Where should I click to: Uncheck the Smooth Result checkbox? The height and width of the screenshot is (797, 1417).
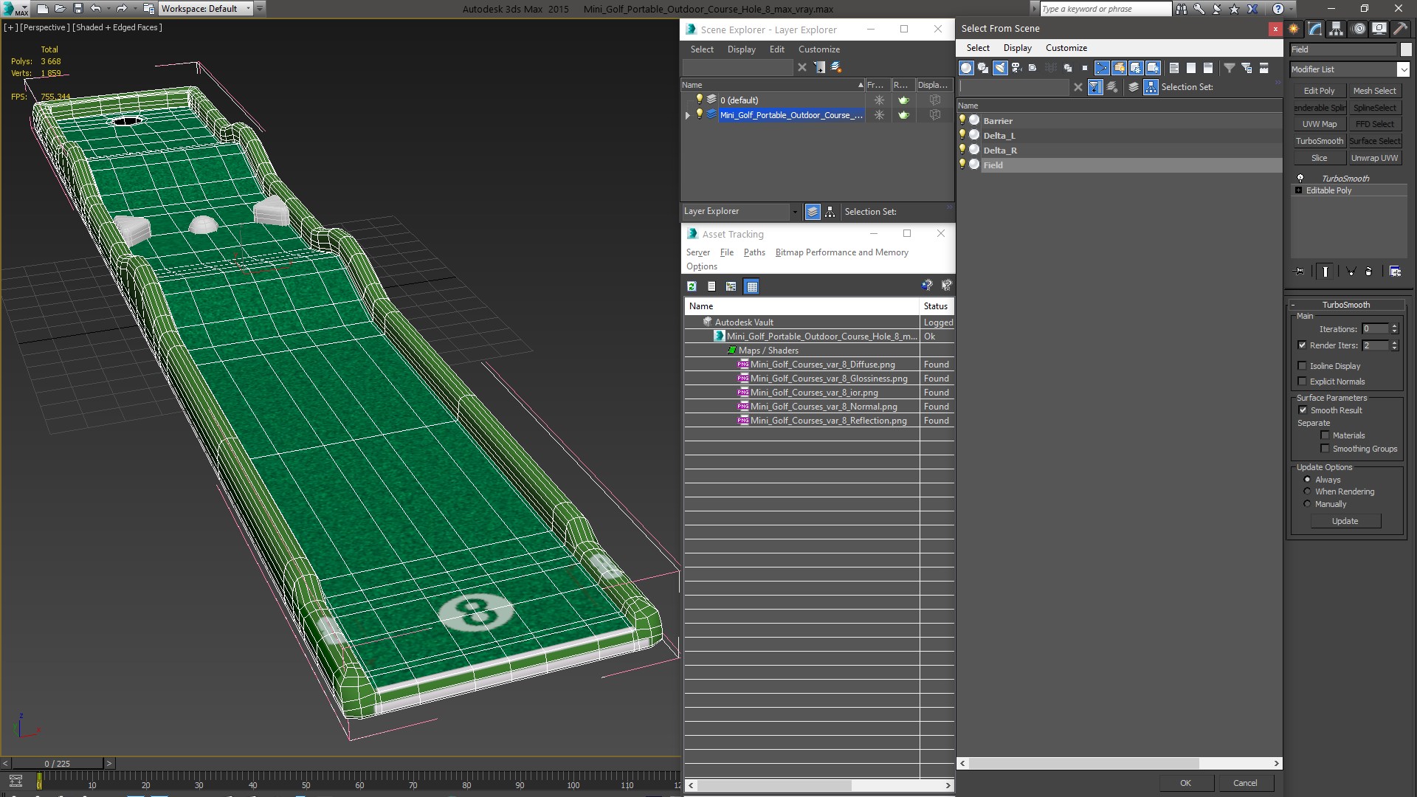coord(1303,410)
